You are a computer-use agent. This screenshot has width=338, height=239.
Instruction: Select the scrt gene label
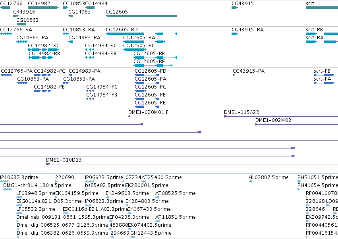(x=310, y=4)
